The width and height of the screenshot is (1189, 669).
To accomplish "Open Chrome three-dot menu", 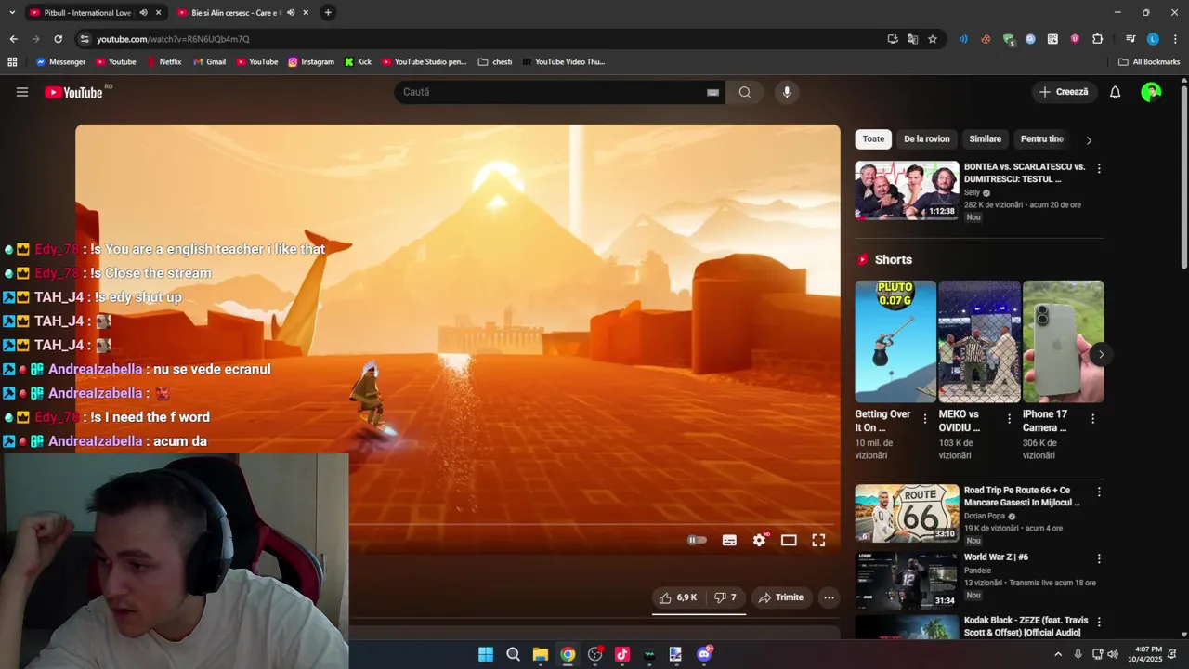I will click(x=1175, y=39).
